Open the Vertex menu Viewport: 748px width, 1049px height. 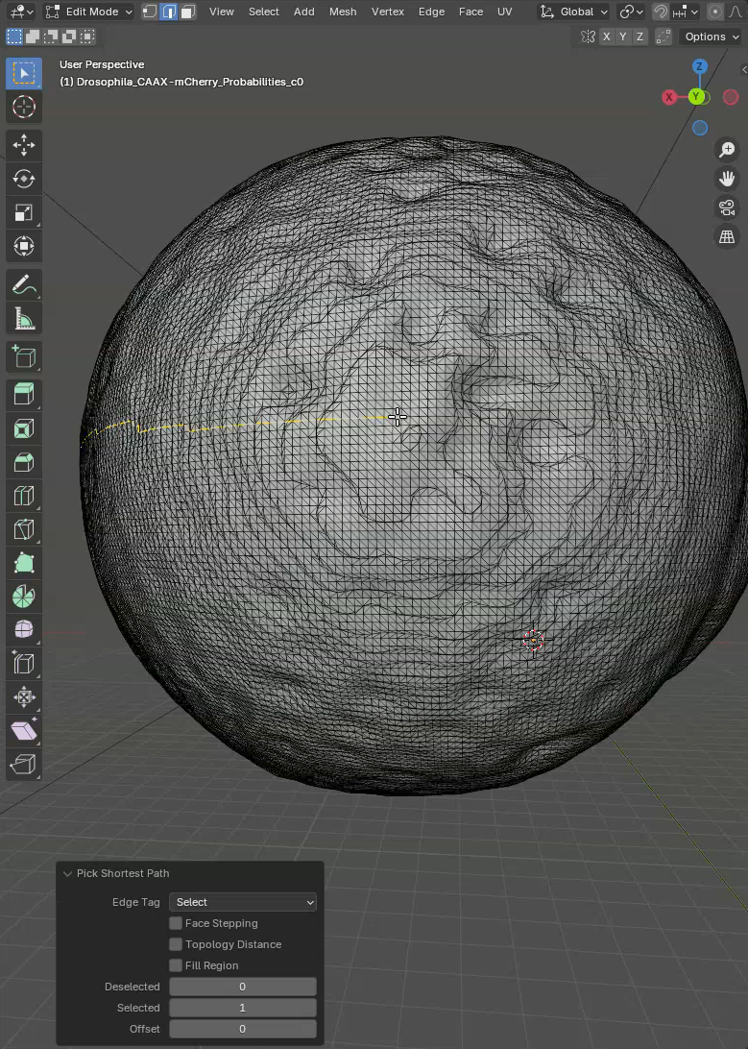point(388,12)
